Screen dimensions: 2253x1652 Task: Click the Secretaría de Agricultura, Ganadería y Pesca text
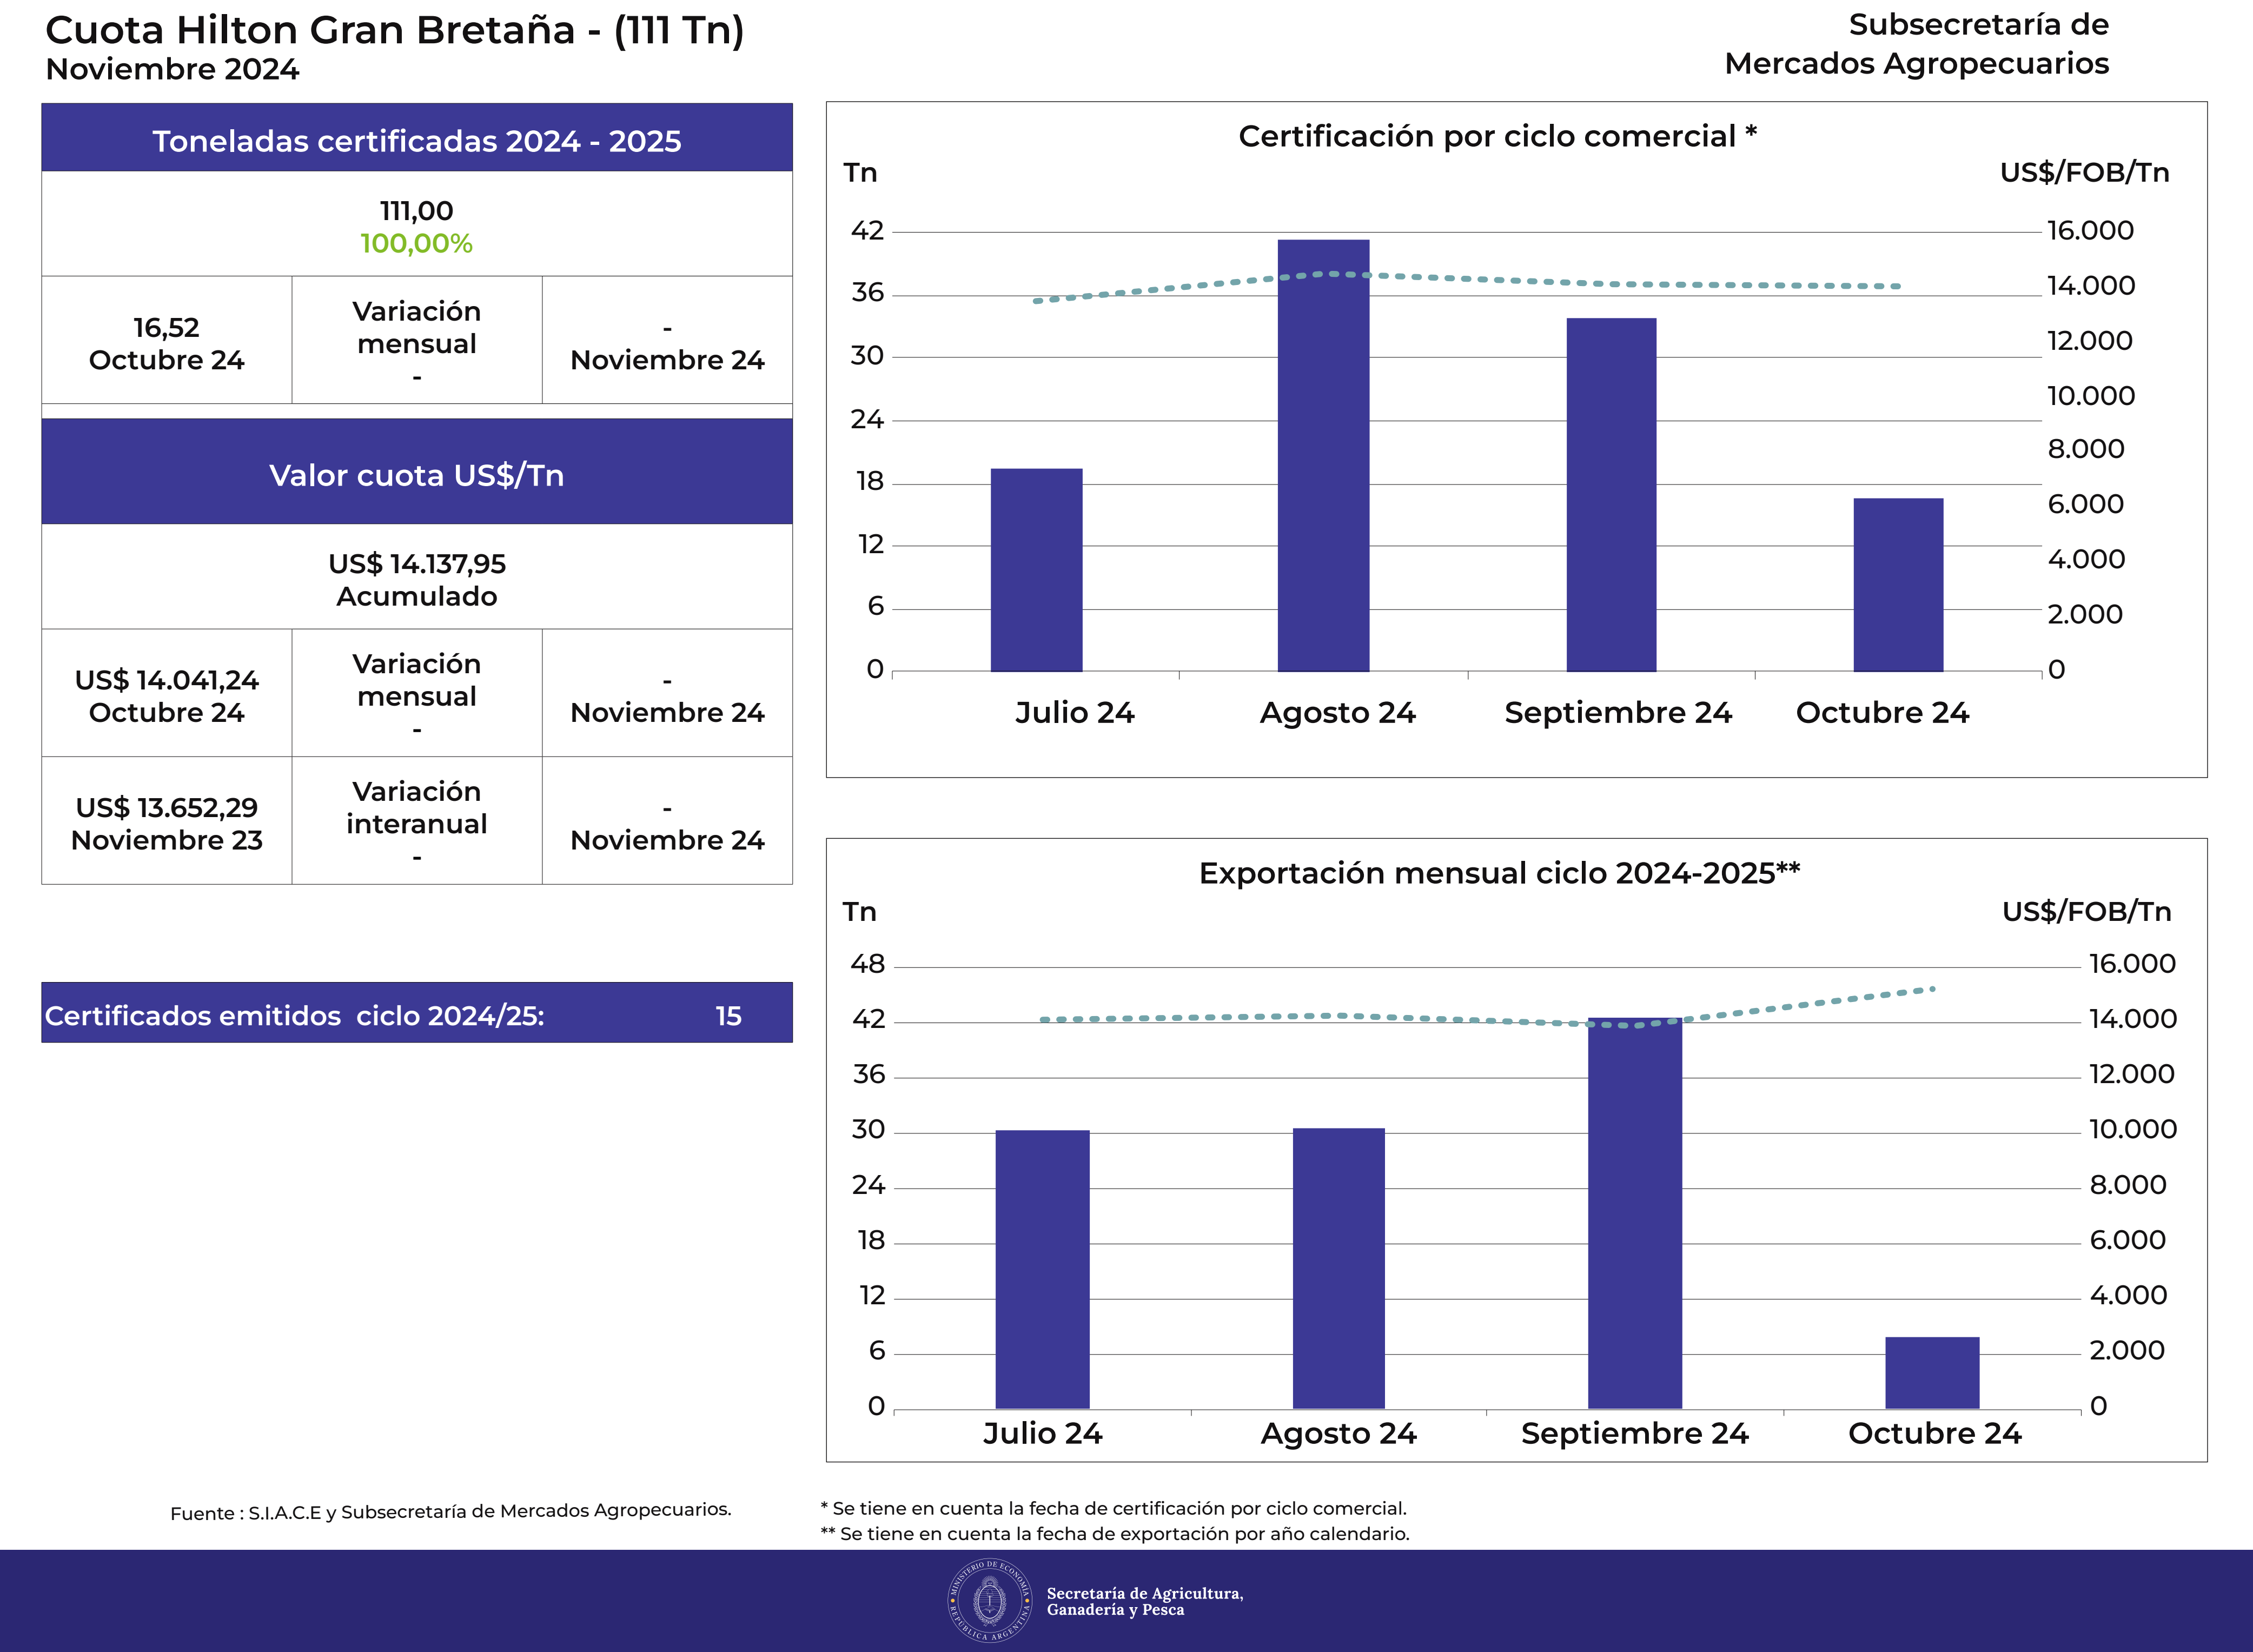pos(1145,1601)
